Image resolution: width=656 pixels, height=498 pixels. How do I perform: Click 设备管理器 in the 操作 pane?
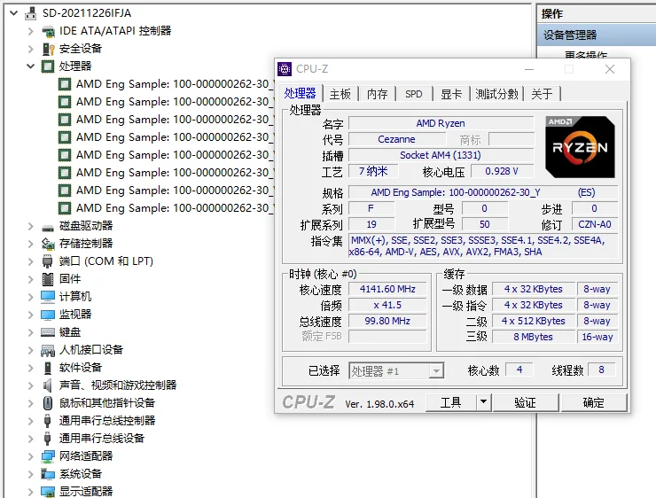[x=570, y=35]
